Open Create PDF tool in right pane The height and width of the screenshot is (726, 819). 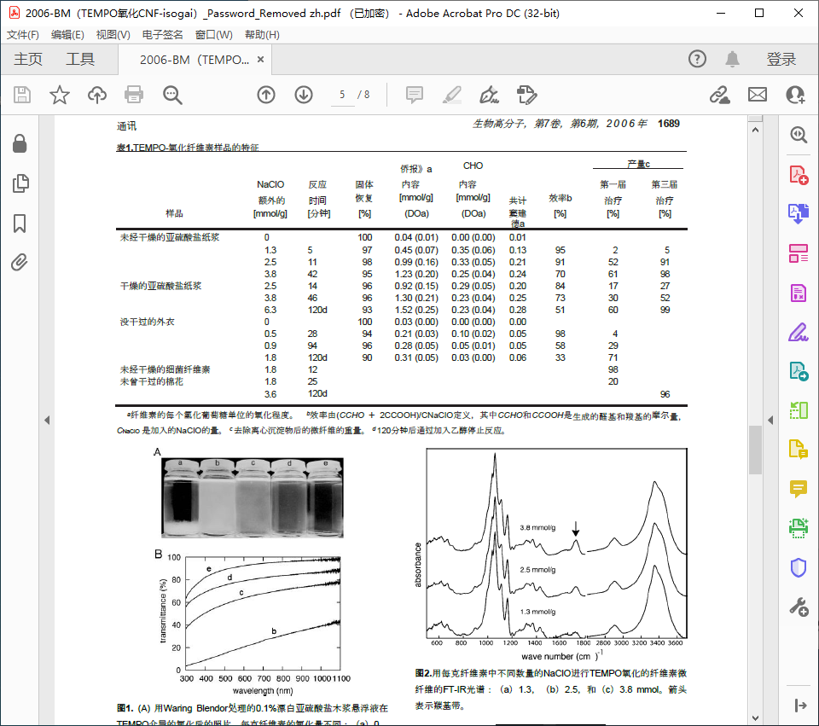pyautogui.click(x=799, y=174)
